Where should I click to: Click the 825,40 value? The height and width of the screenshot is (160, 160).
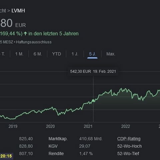[x=26, y=139]
